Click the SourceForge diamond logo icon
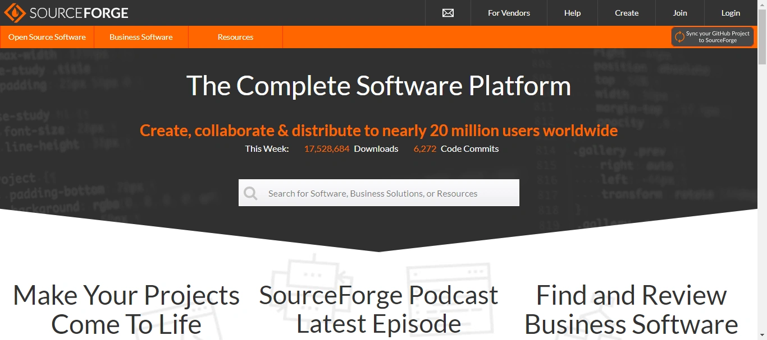 15,12
